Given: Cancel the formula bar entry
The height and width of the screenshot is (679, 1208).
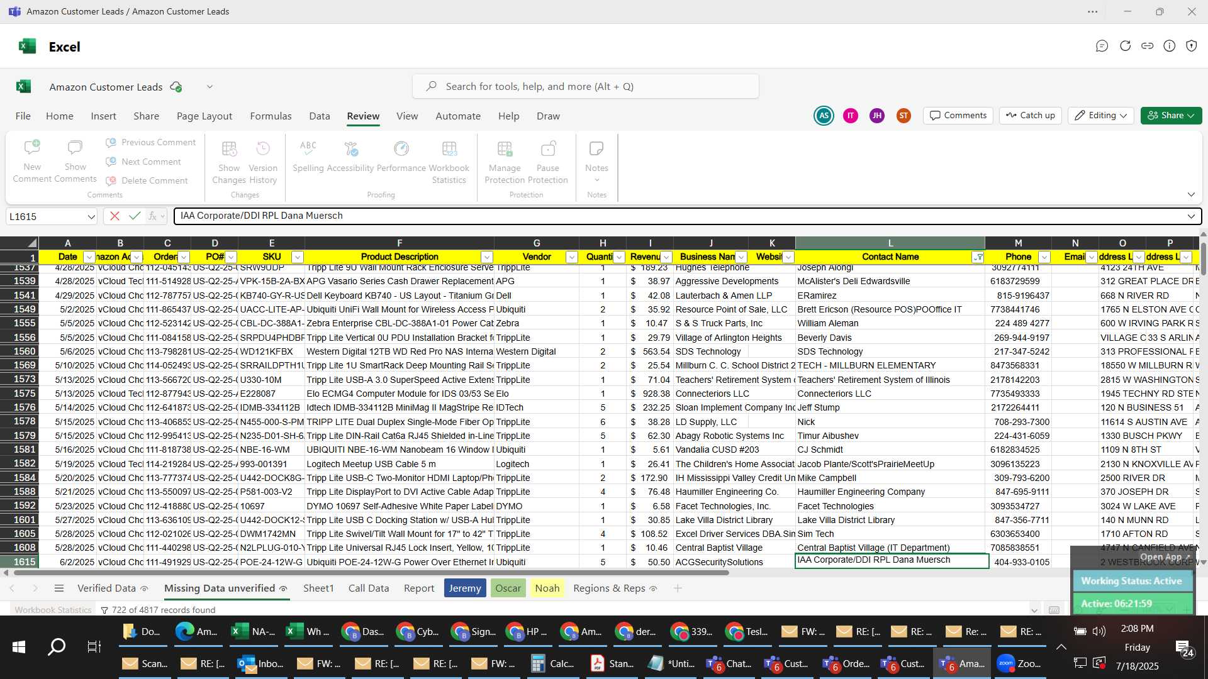Looking at the screenshot, I should click(115, 216).
